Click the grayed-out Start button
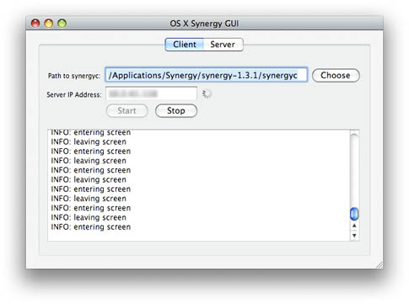This screenshot has height=304, width=409. [x=127, y=110]
